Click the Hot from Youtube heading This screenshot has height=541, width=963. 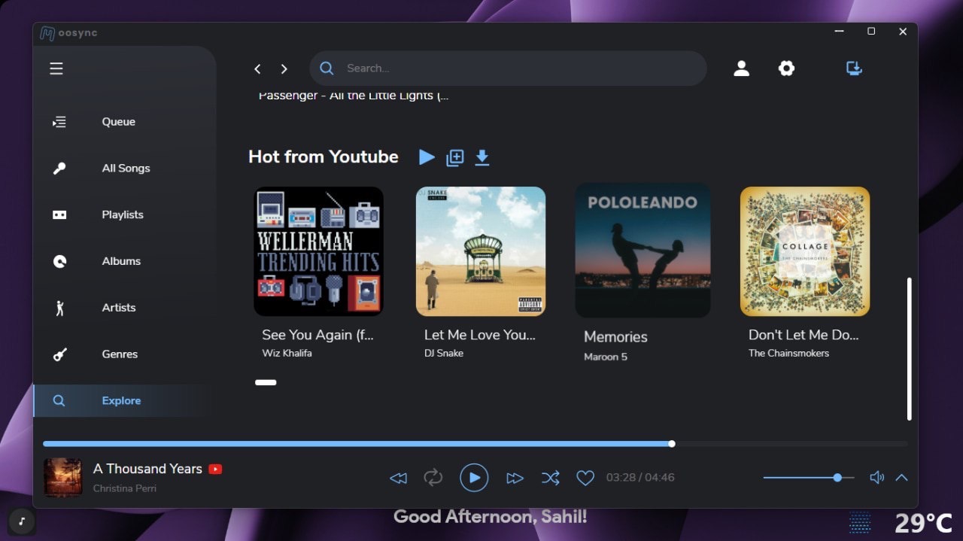pyautogui.click(x=324, y=157)
